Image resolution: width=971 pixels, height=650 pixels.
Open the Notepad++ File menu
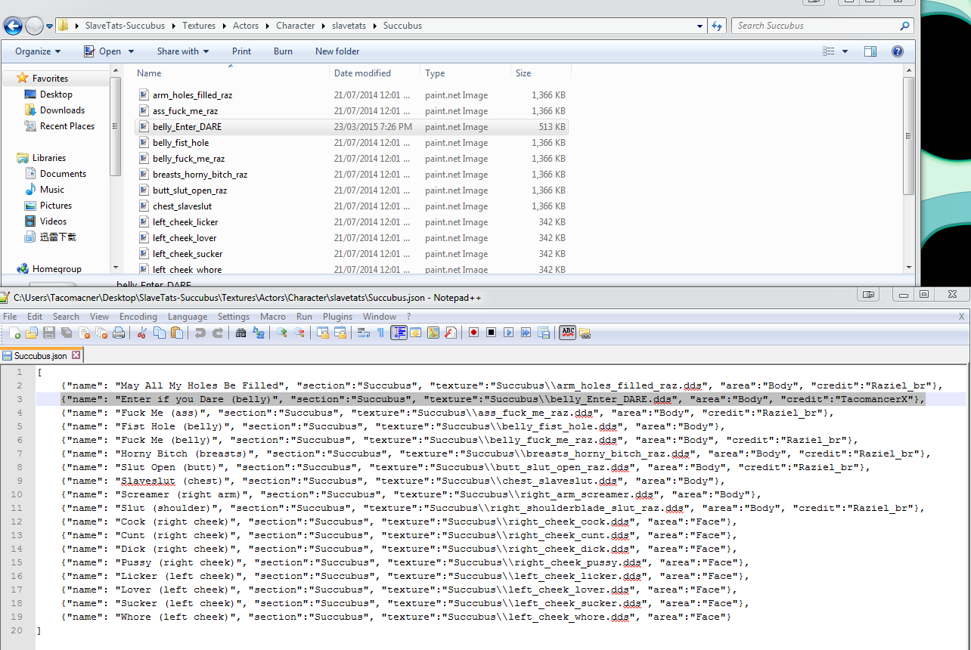tap(10, 317)
